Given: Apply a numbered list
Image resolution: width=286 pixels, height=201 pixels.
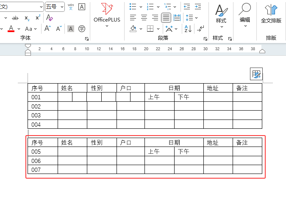Looking at the screenshot, I should point(150,7).
